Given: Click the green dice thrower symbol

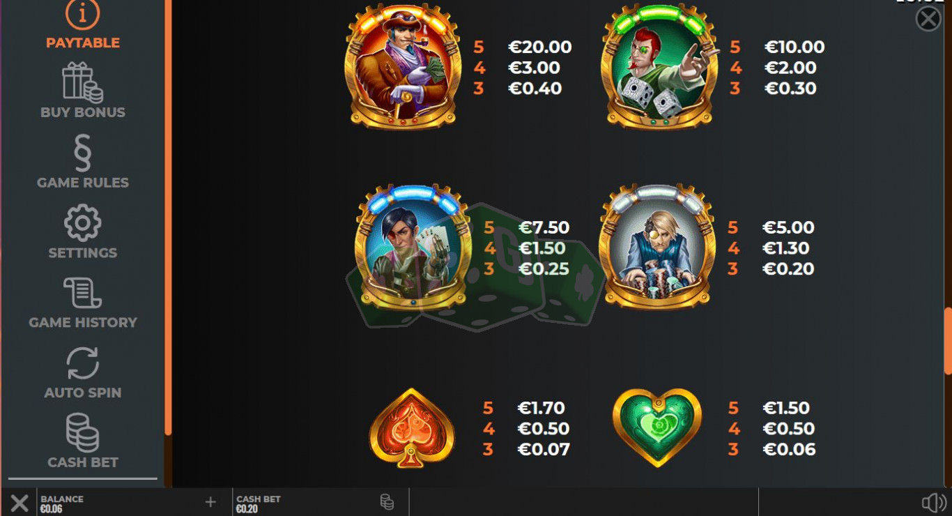Looking at the screenshot, I should (659, 67).
